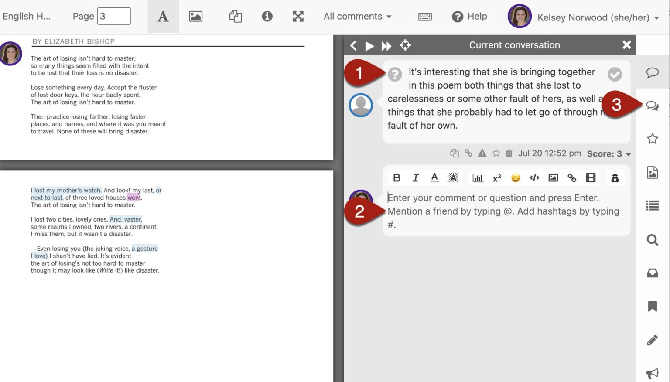The width and height of the screenshot is (670, 382).
Task: Select the superscript formatting tool
Action: [496, 178]
